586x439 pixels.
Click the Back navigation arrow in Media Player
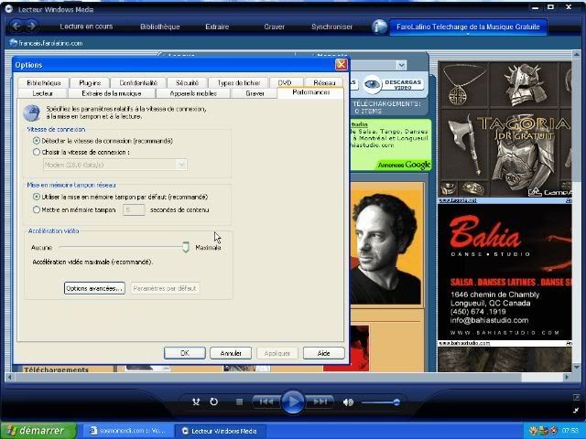16,27
